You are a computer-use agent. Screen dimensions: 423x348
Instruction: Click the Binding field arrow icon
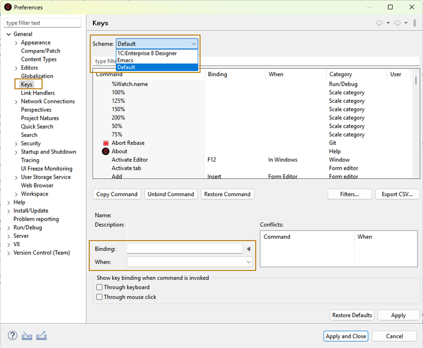point(248,249)
